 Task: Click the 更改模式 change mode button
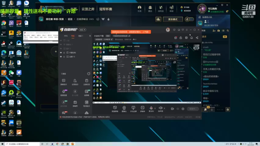click(x=173, y=19)
